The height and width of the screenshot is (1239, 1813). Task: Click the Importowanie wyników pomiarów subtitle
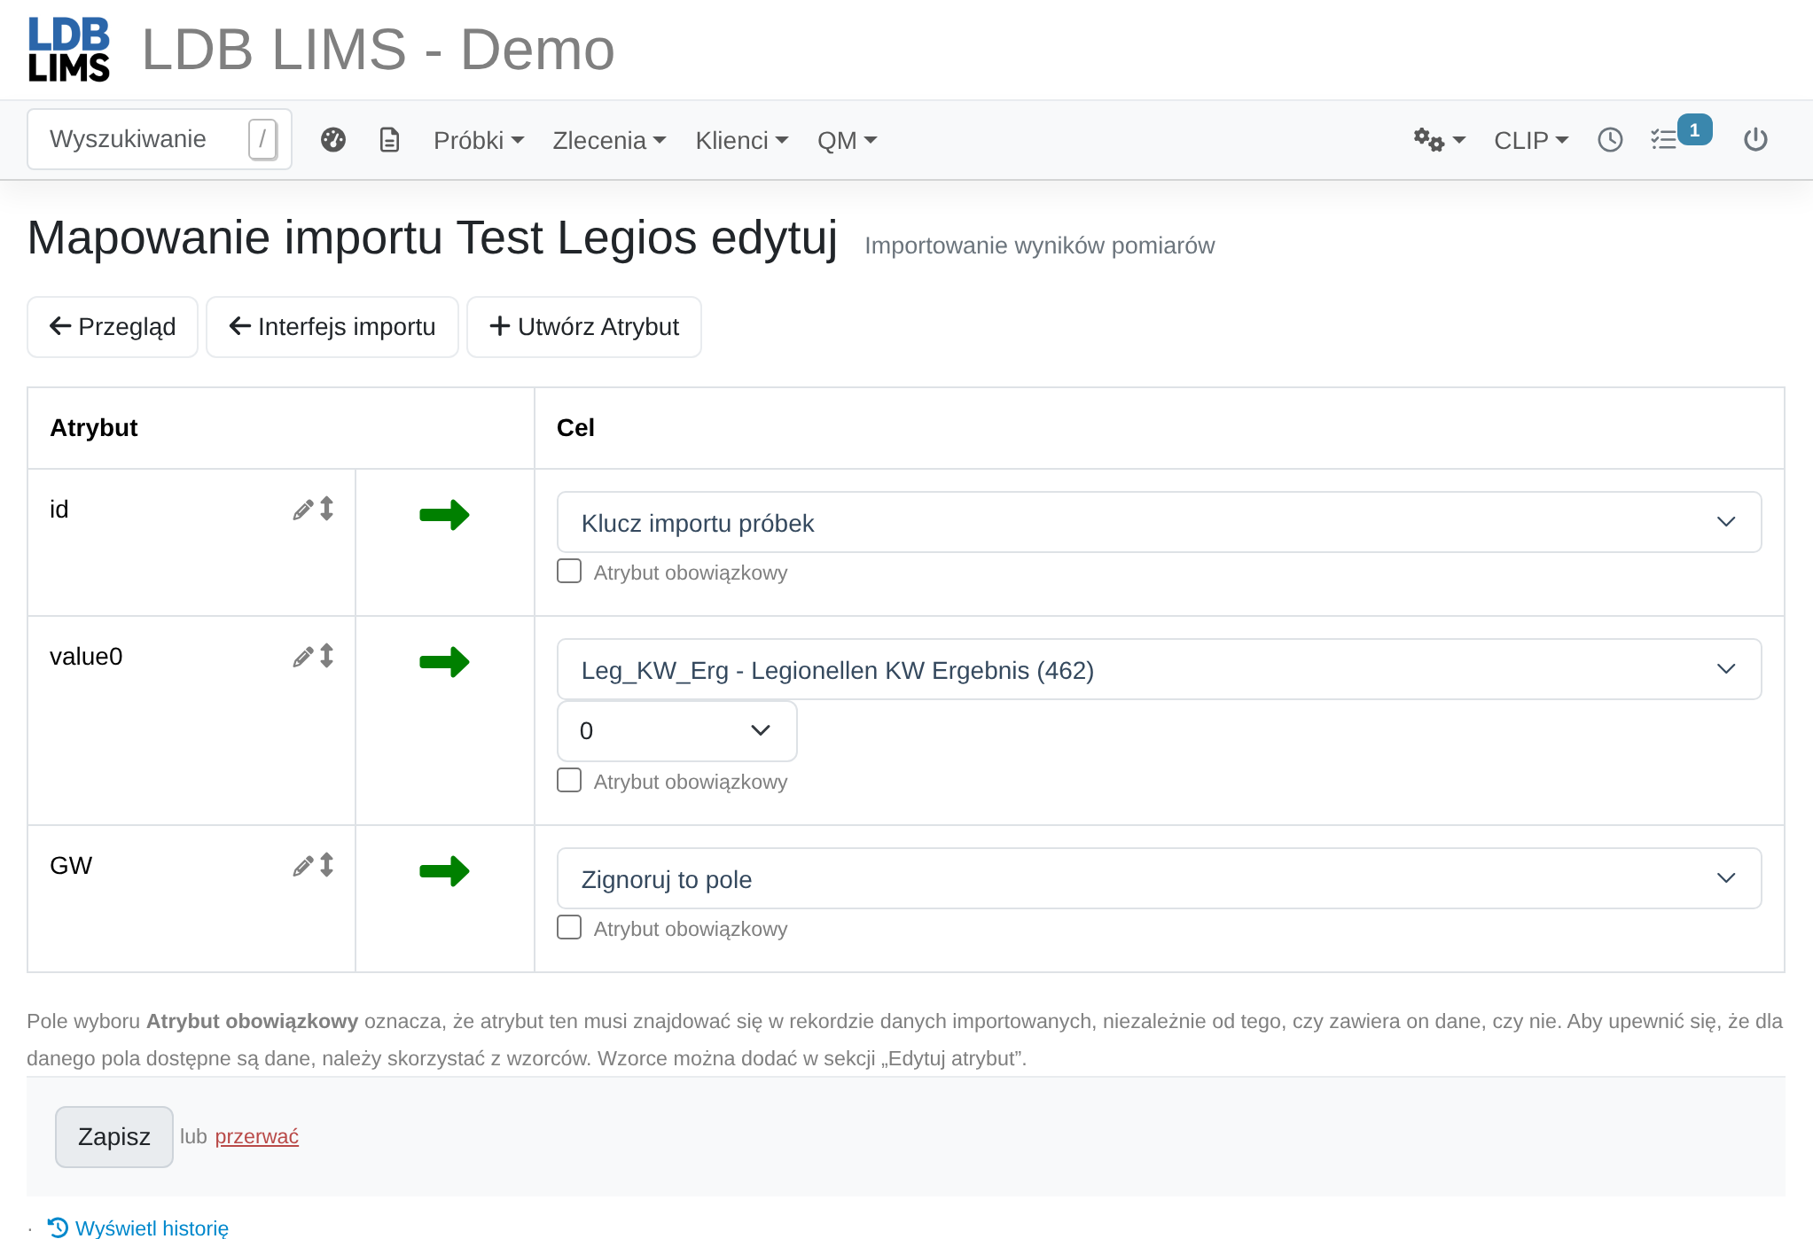(x=1040, y=245)
